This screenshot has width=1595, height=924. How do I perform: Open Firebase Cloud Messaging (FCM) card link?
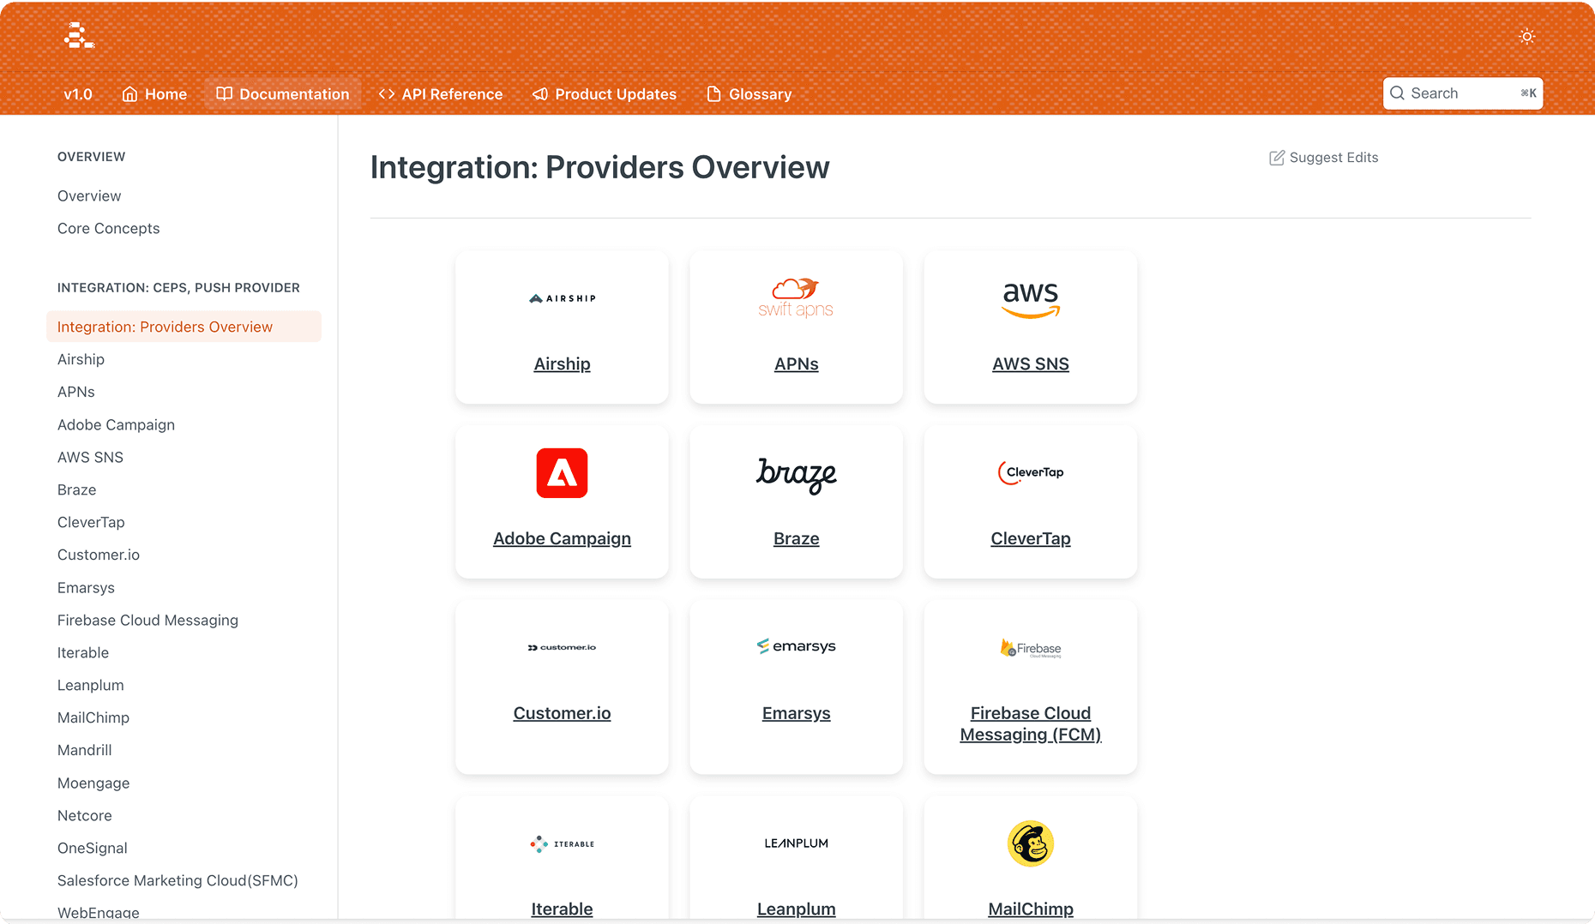pyautogui.click(x=1031, y=724)
